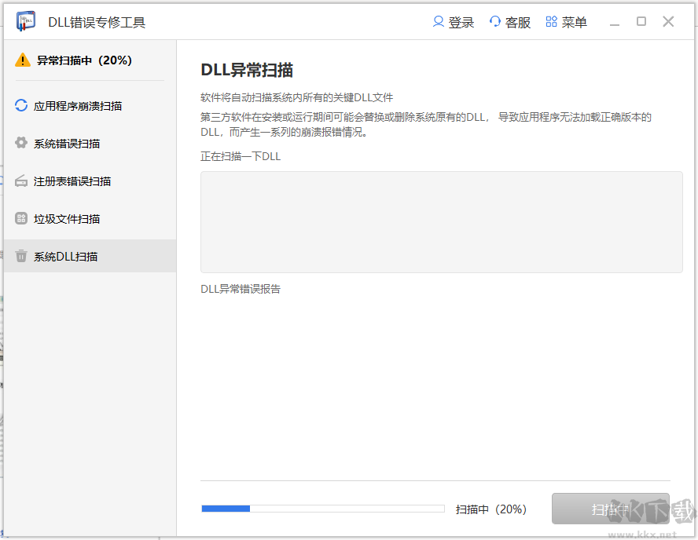Click the warning icon beside 异常扫描中
The image size is (698, 540).
click(x=22, y=60)
